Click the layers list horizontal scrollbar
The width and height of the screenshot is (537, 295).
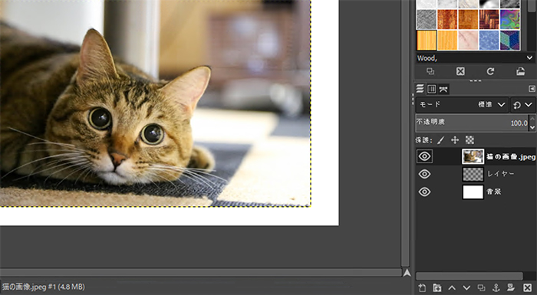point(469,276)
